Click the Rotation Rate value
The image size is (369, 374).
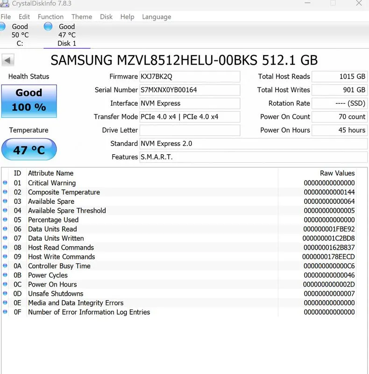[x=340, y=103]
